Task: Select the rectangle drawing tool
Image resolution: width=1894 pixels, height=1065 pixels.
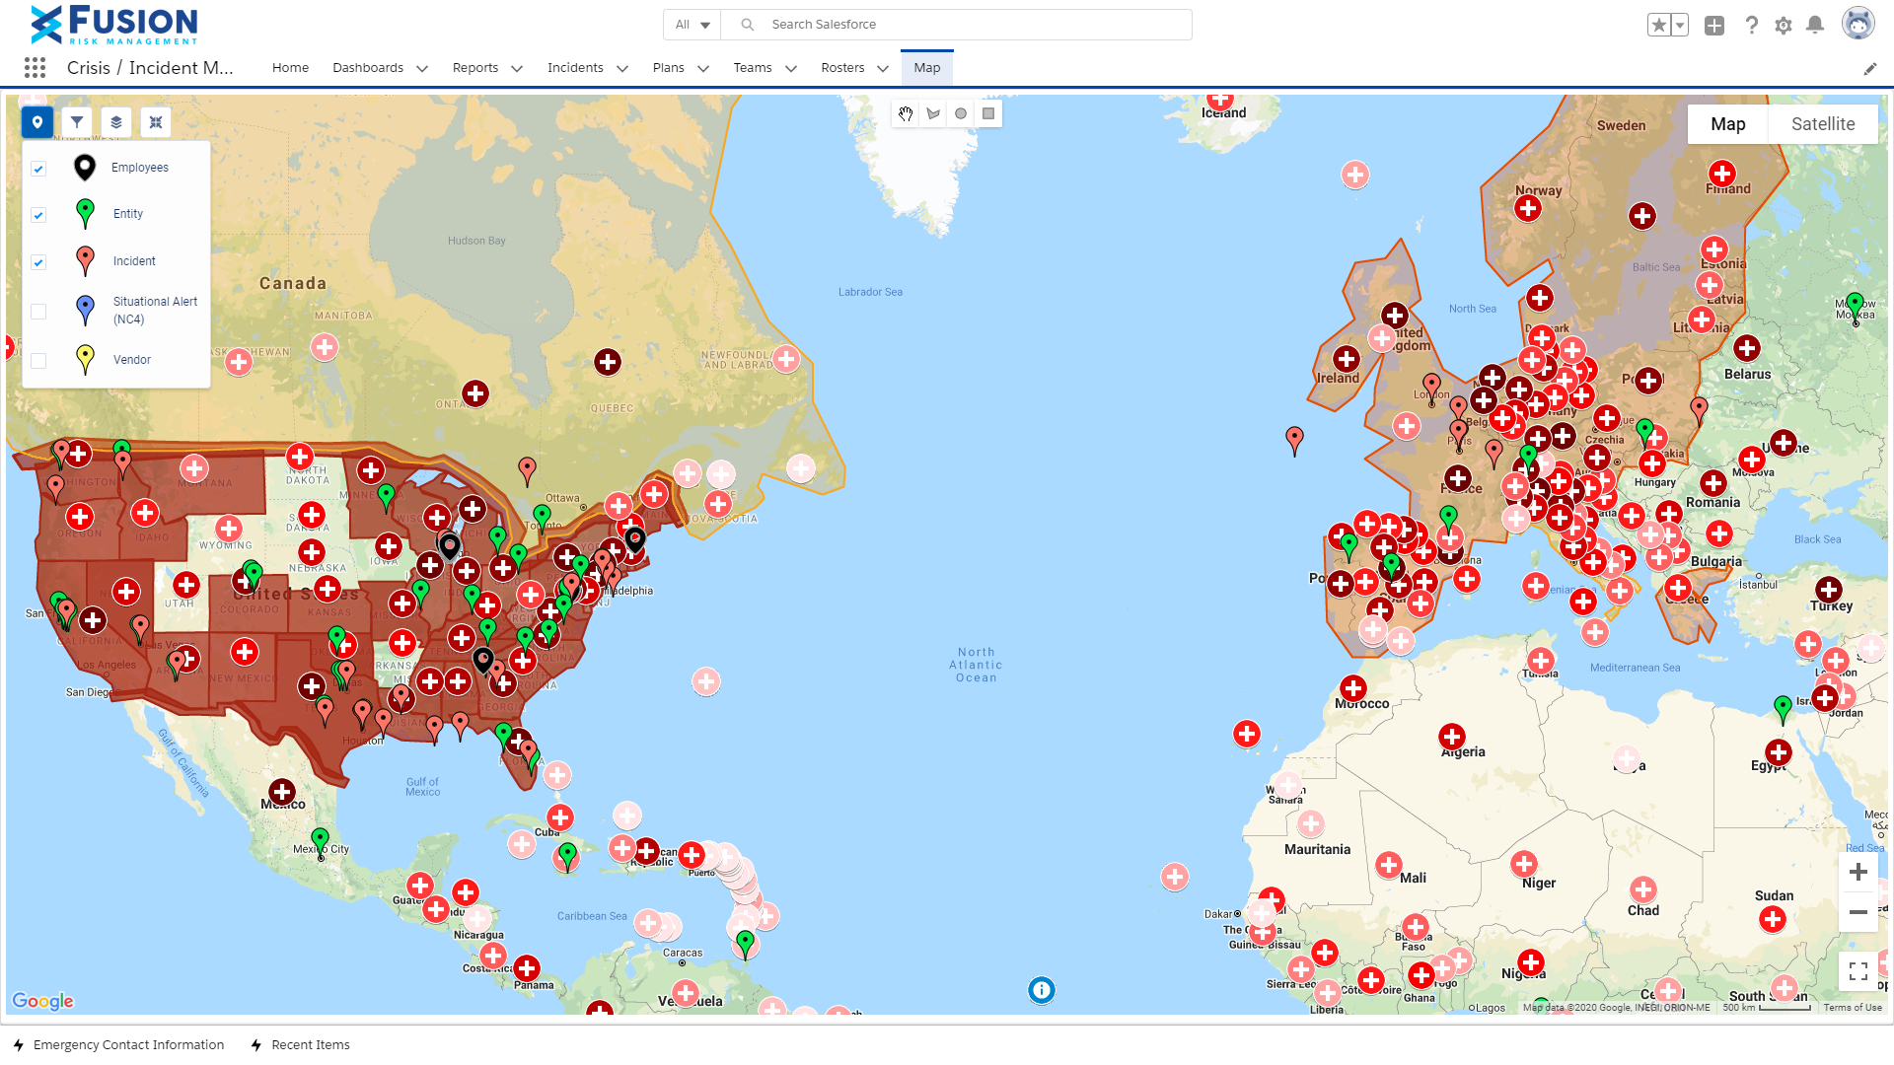Action: 988,113
